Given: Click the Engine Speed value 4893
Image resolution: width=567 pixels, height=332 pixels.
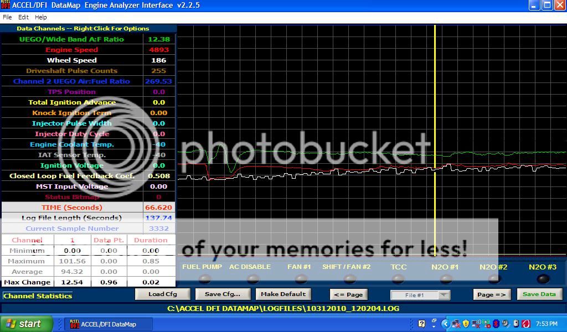Looking at the screenshot, I should coord(159,49).
